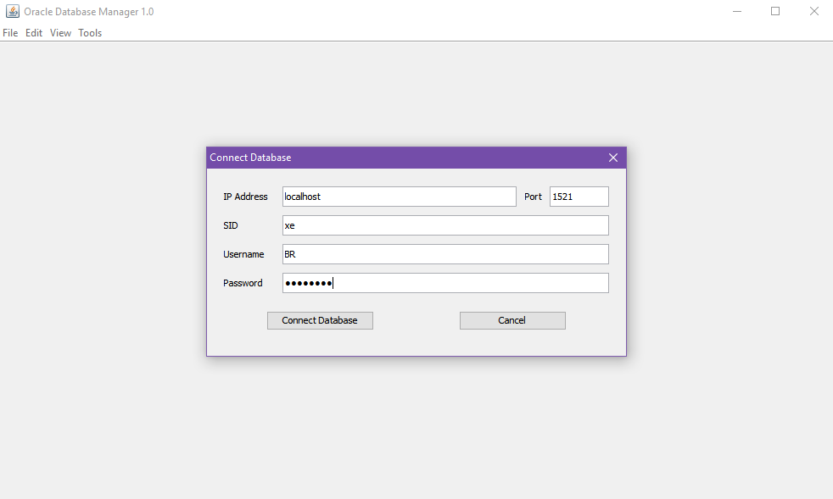Open the File menu
The width and height of the screenshot is (833, 499).
(x=10, y=33)
